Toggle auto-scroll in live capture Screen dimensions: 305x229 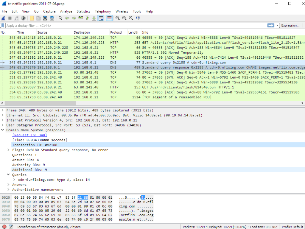pyautogui.click(x=100, y=18)
